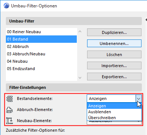147x135 pixels.
Task: Click the Umbenennen button
Action: [114, 44]
